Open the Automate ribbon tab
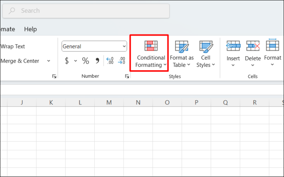284x177 pixels. [7, 29]
